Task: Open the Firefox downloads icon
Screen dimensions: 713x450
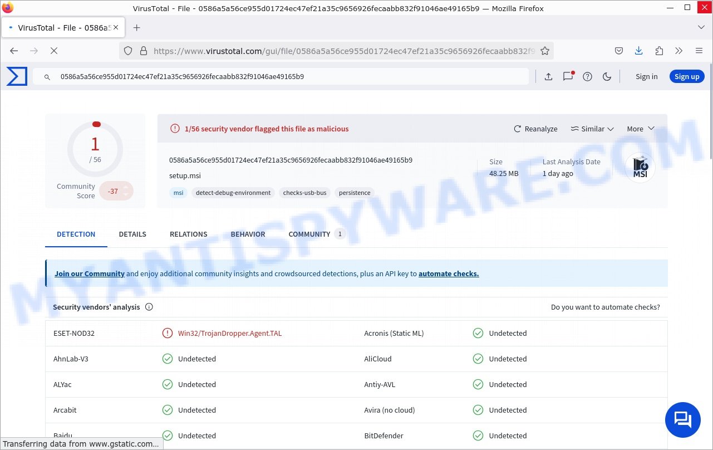Action: tap(638, 51)
